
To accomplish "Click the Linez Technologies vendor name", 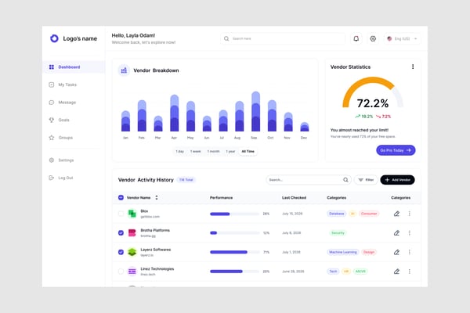I will click(x=157, y=268).
